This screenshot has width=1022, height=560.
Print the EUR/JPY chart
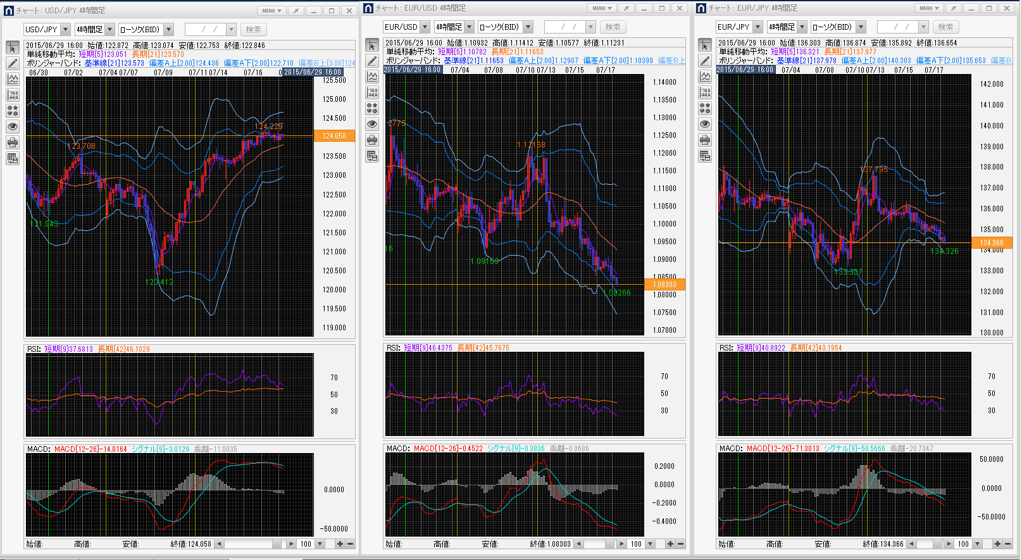click(x=705, y=140)
